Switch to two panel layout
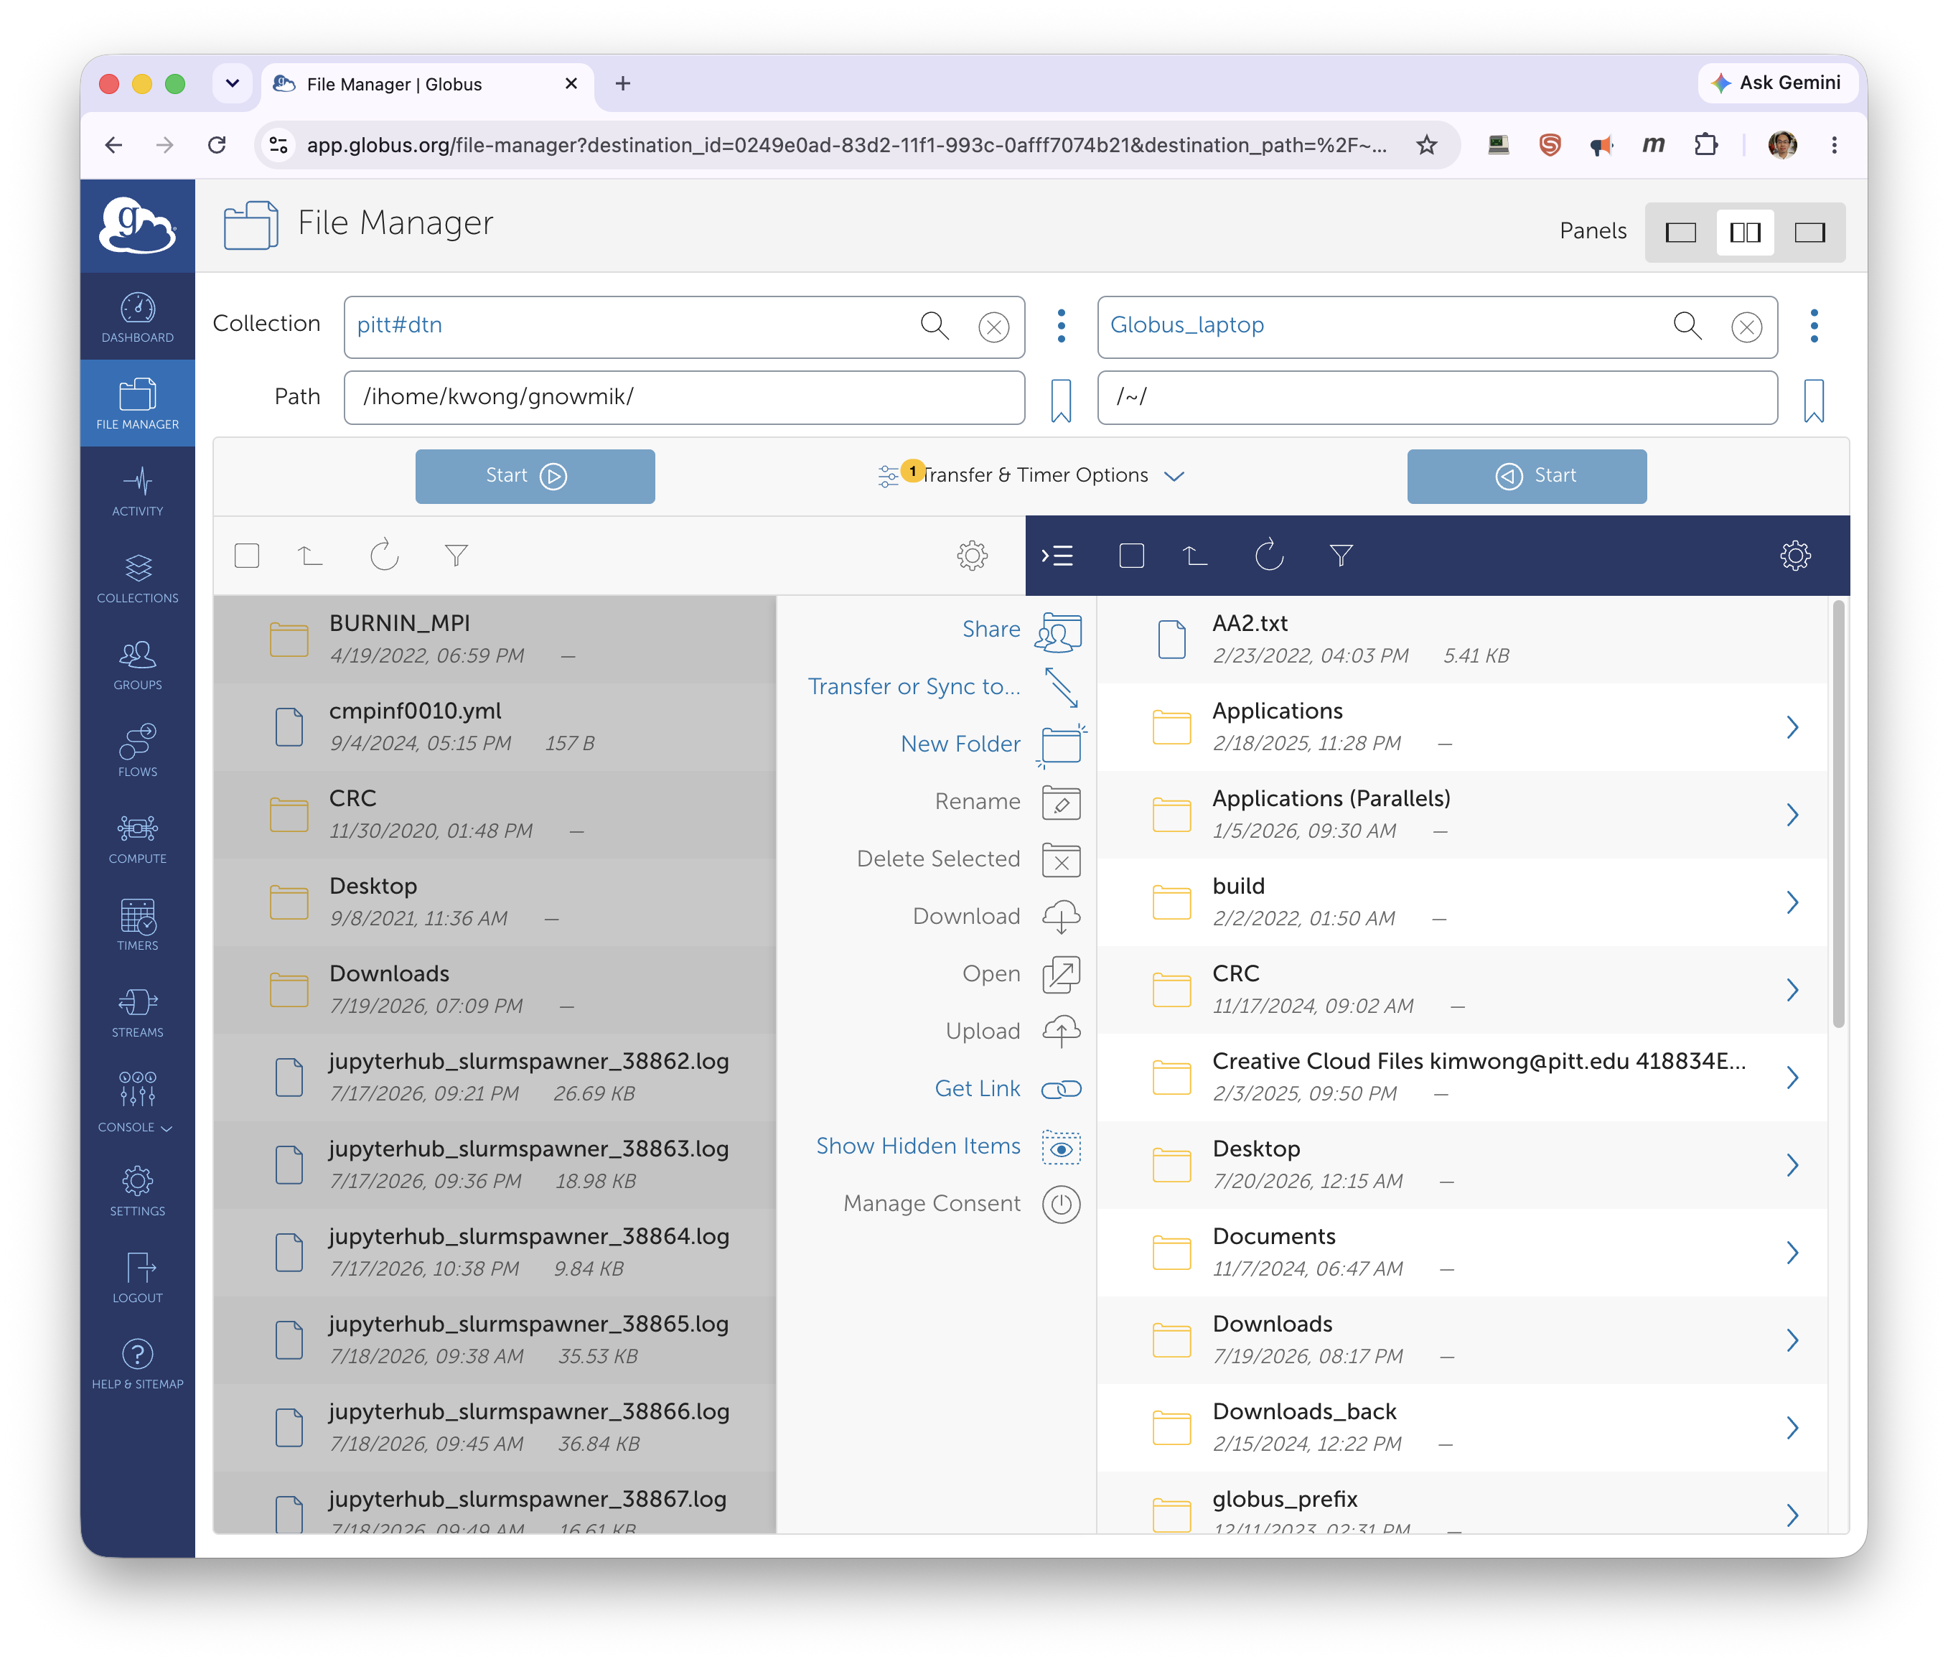Screen dimensions: 1948x1664 (1745, 232)
